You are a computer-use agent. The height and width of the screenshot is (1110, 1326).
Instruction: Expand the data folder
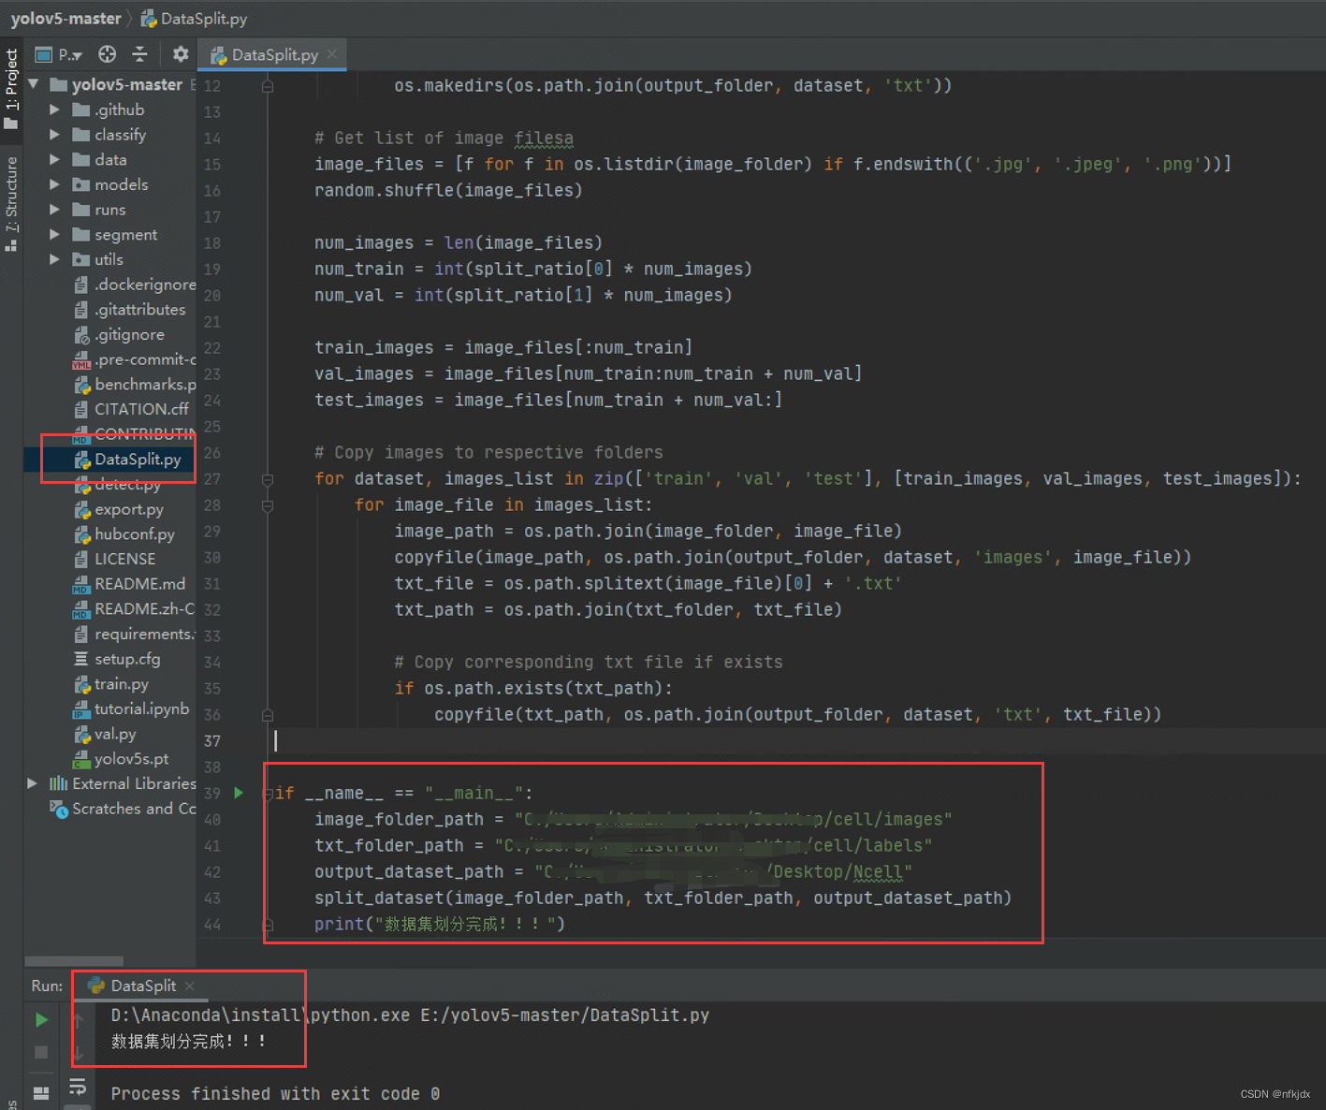pos(54,159)
